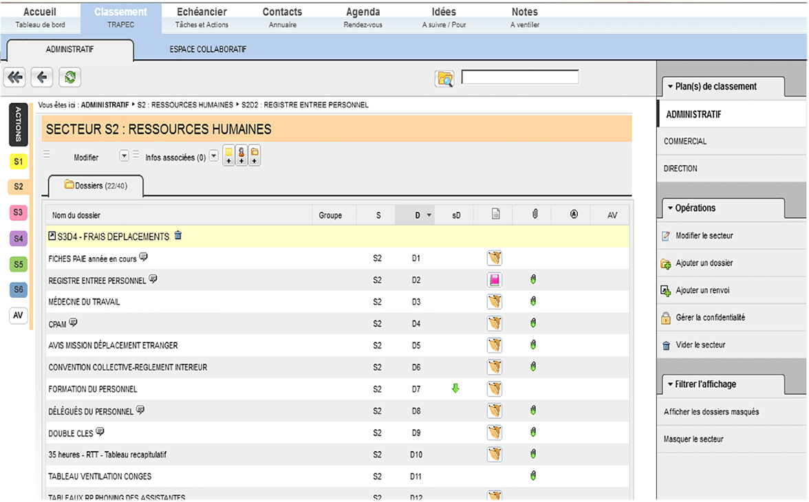Click the search input field
The width and height of the screenshot is (809, 502).
[519, 77]
